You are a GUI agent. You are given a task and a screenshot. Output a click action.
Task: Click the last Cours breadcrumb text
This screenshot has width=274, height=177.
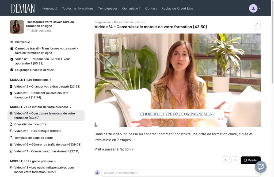click(141, 22)
